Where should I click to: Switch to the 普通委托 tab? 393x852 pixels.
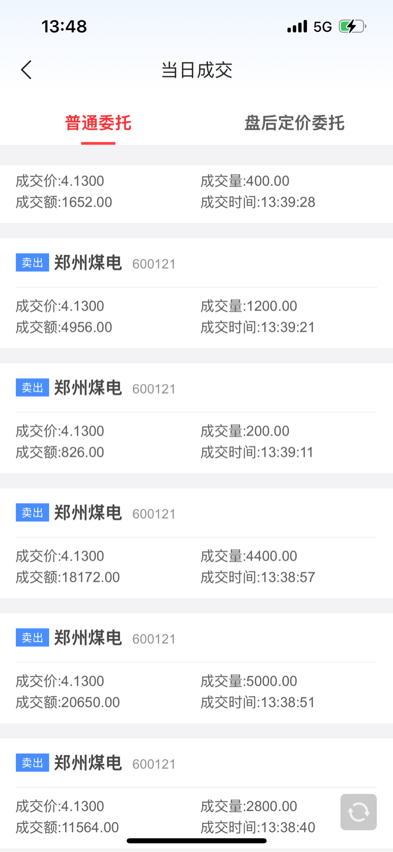(98, 123)
